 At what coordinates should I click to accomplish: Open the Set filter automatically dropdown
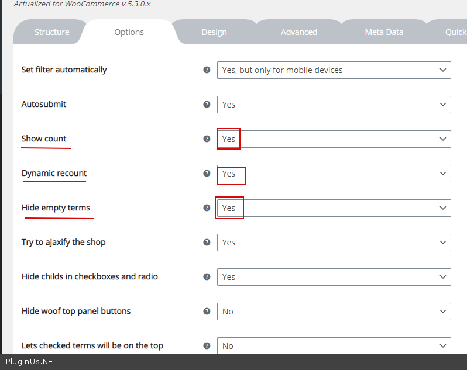[x=334, y=70]
